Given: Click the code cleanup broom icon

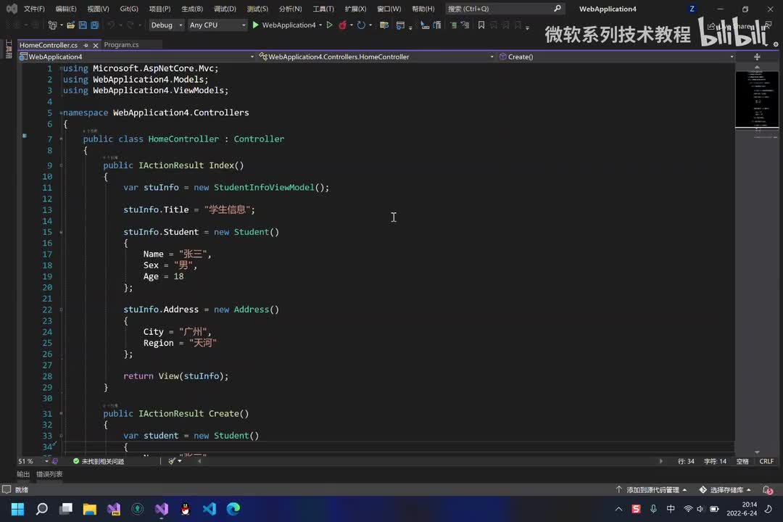Looking at the screenshot, I should point(173,461).
